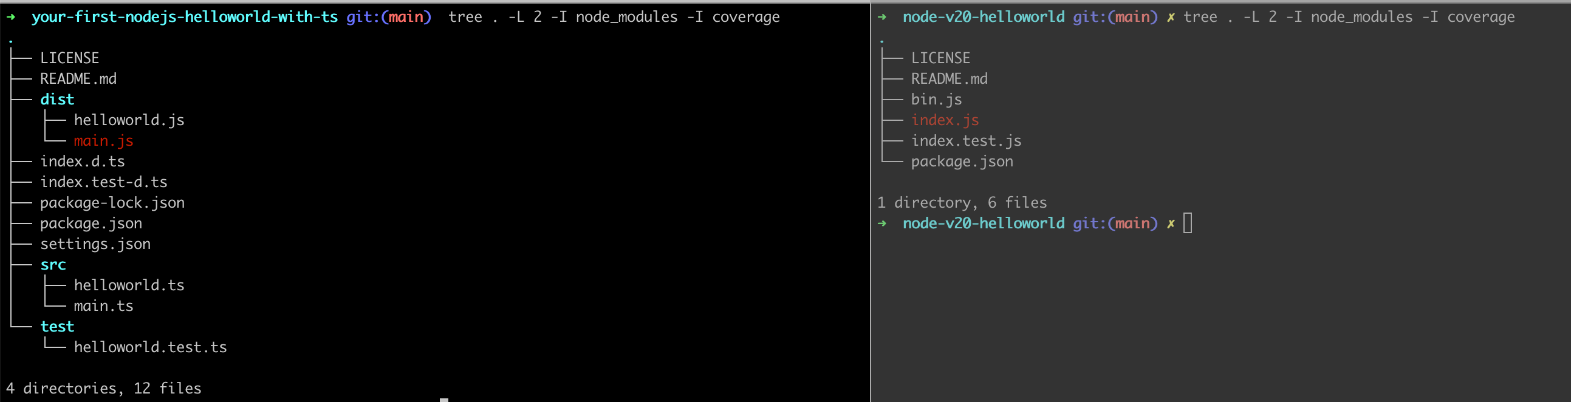Click the green prompt arrow at top of right terminal
This screenshot has height=402, width=1571.
882,17
